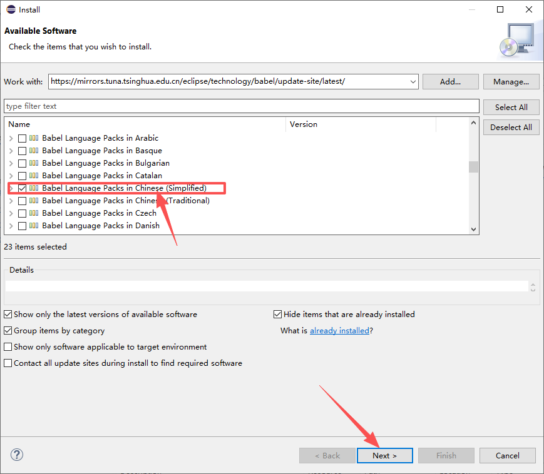Expand the Arabic language packs tree node
Screen dimensions: 544x474
(x=11, y=138)
